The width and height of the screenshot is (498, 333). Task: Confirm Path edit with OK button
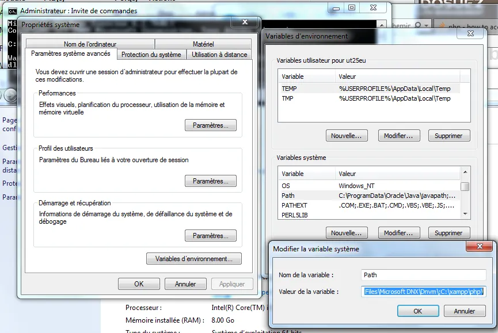click(417, 311)
